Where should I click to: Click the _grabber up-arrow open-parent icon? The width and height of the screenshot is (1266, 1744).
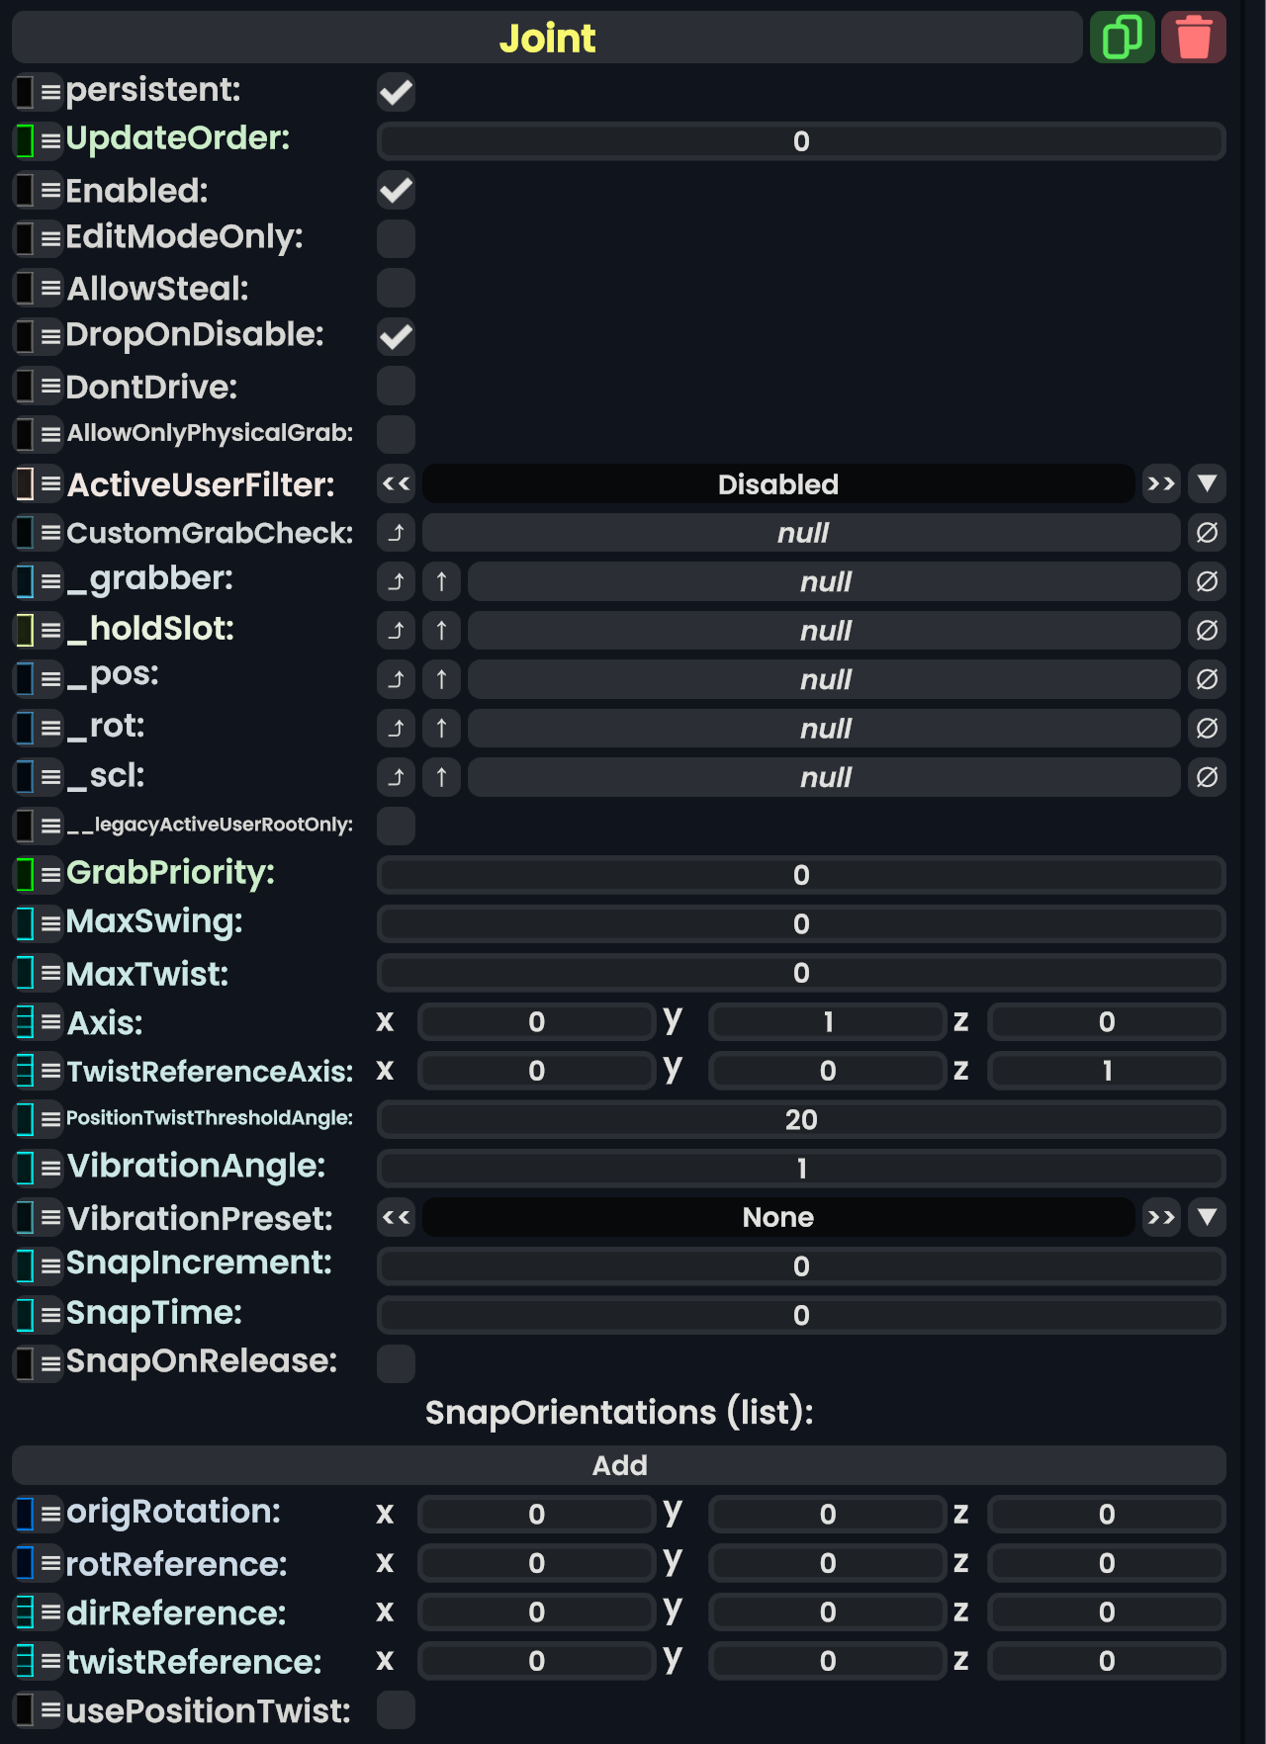point(441,581)
